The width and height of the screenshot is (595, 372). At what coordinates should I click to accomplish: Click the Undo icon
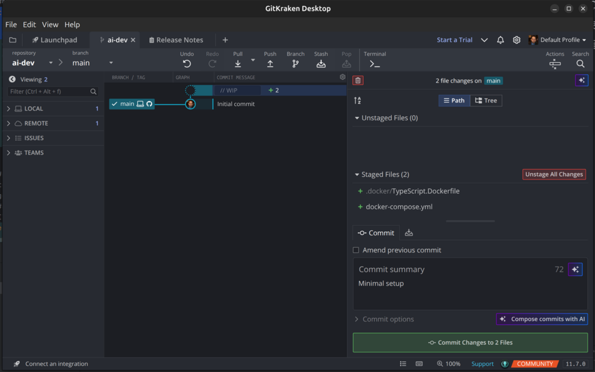[x=187, y=63]
